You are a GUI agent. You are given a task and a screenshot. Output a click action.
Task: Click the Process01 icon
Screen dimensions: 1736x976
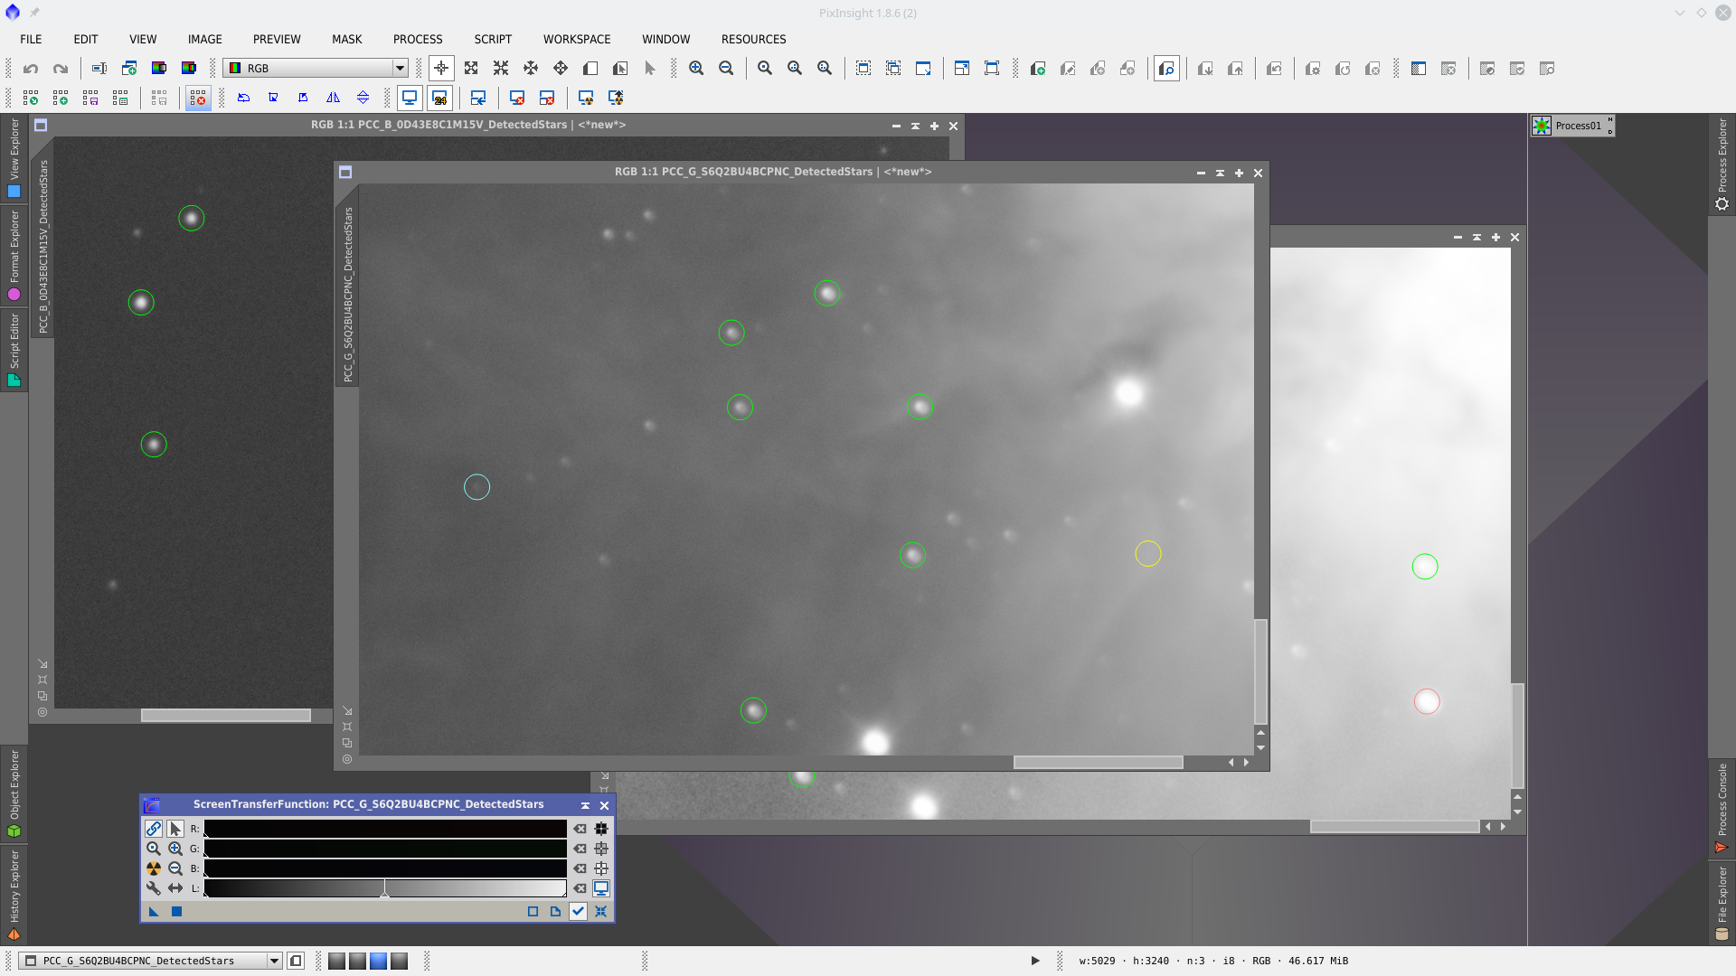(1543, 126)
